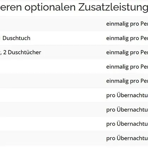This screenshot has width=148, height=148.
Task: Click the word Zusatzleistung in the heading
Action: point(113,7)
